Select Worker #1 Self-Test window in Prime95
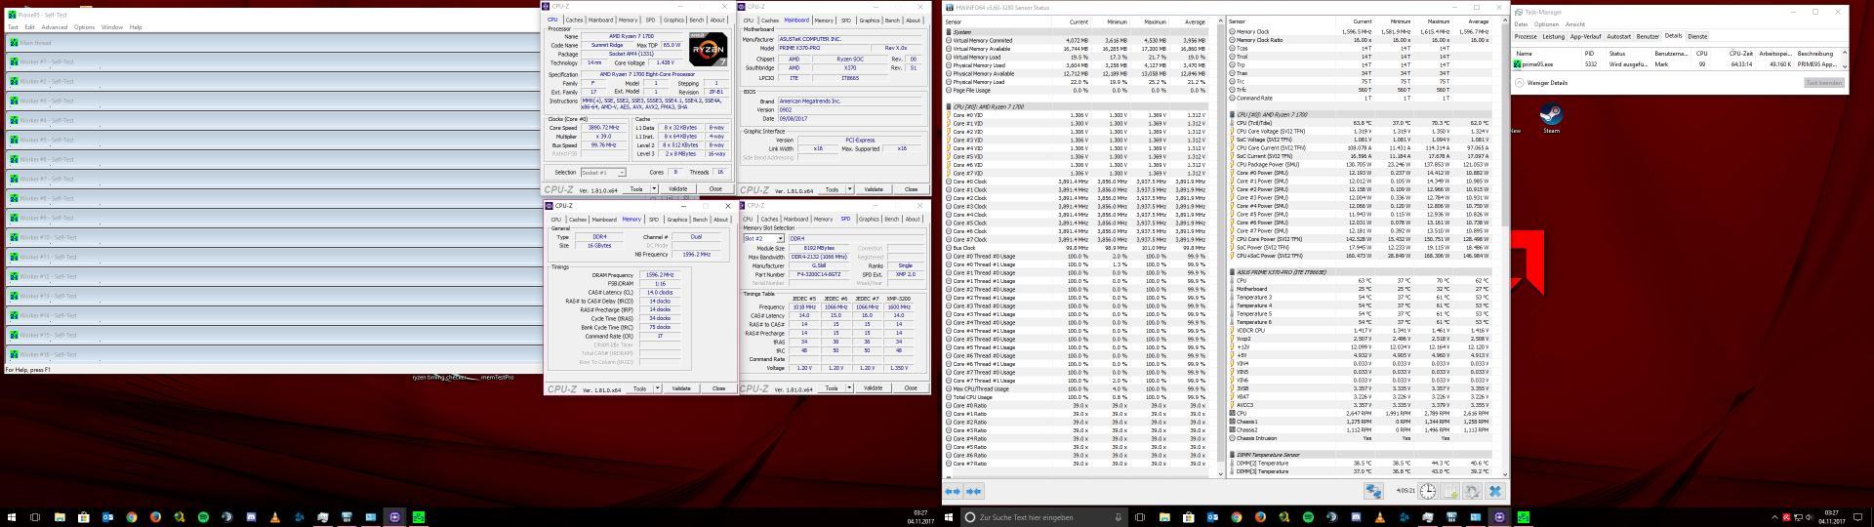This screenshot has height=527, width=1874. (273, 61)
